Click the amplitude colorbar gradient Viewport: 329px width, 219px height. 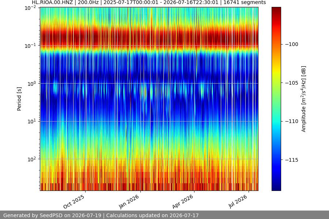click(276, 99)
